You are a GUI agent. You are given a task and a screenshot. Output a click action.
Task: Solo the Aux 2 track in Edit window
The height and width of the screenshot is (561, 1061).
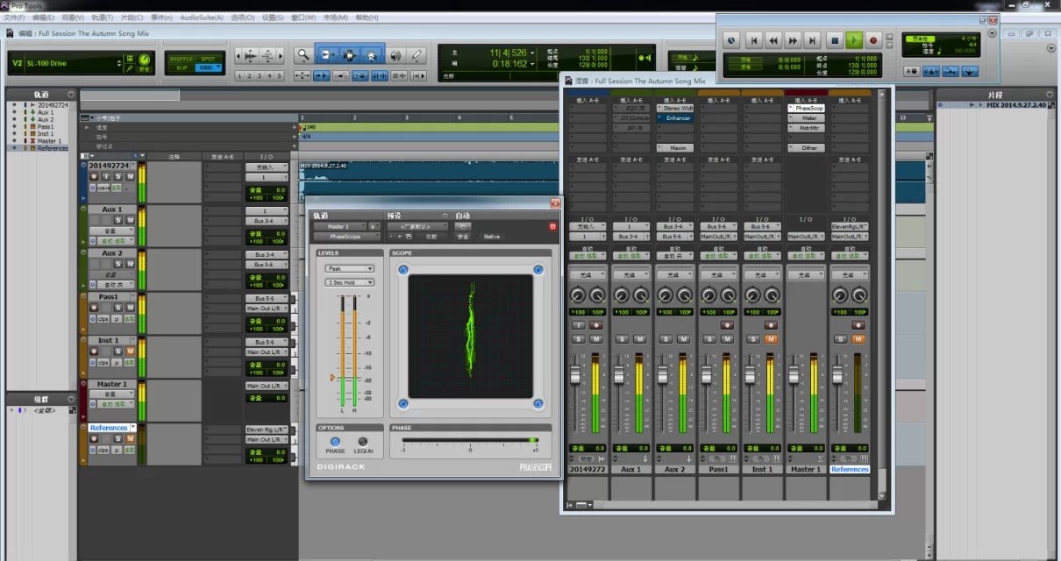tap(118, 265)
